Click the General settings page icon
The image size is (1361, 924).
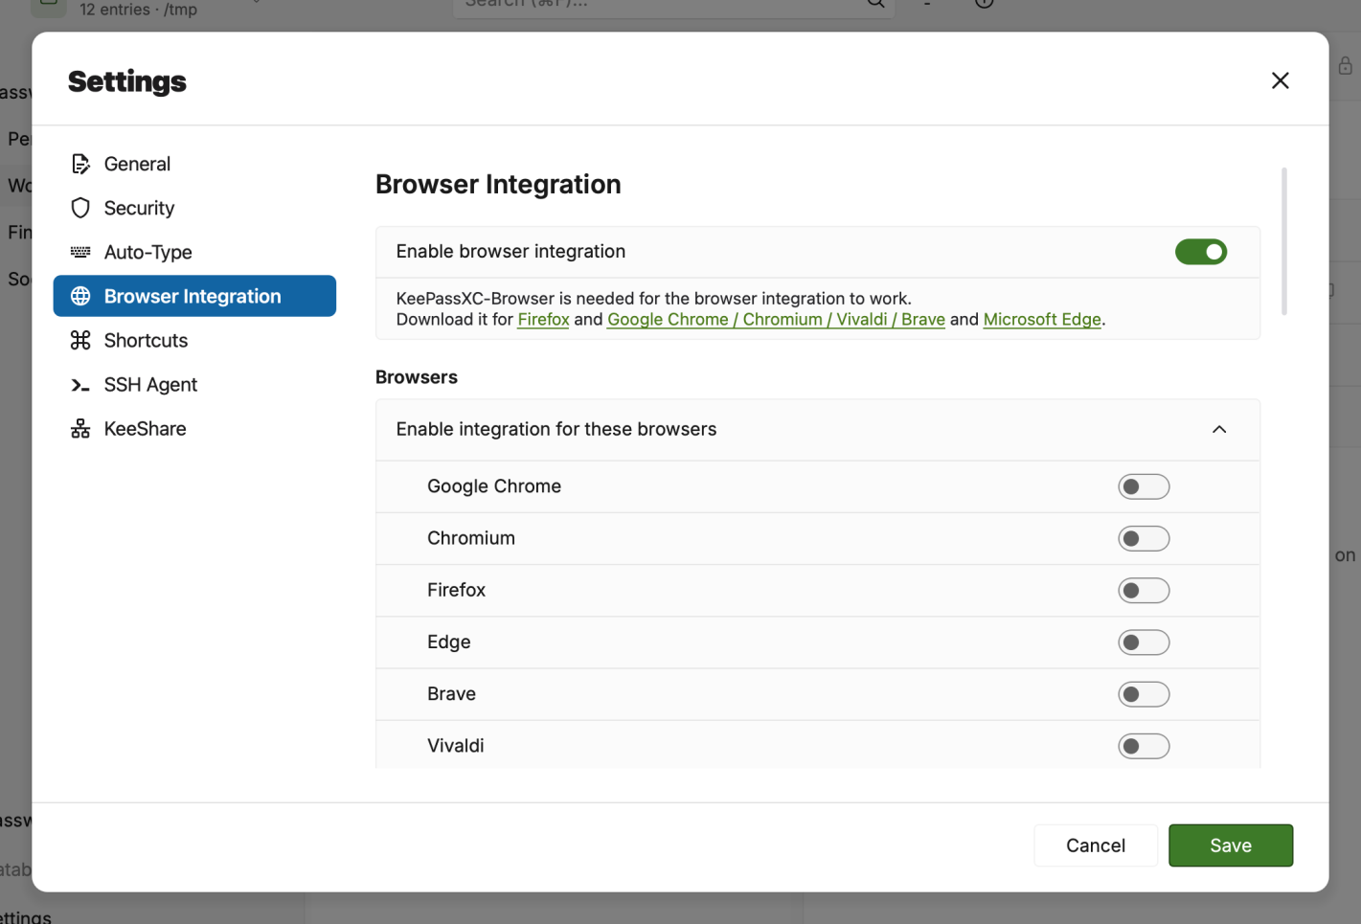[x=80, y=164]
